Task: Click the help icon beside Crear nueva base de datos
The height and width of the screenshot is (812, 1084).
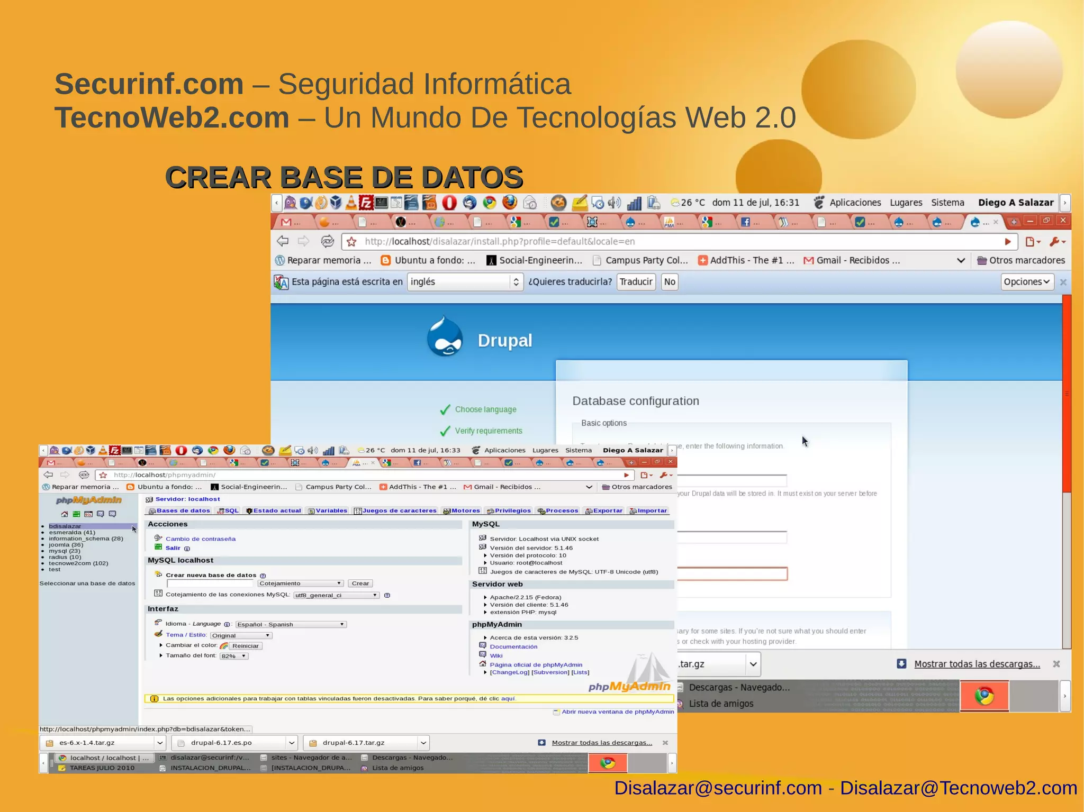Action: pyautogui.click(x=263, y=576)
